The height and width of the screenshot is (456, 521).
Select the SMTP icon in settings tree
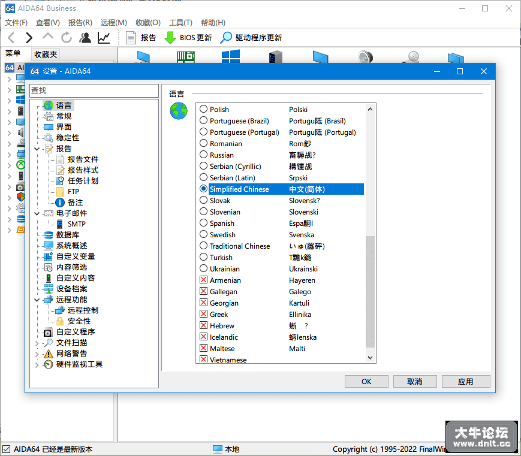[60, 224]
